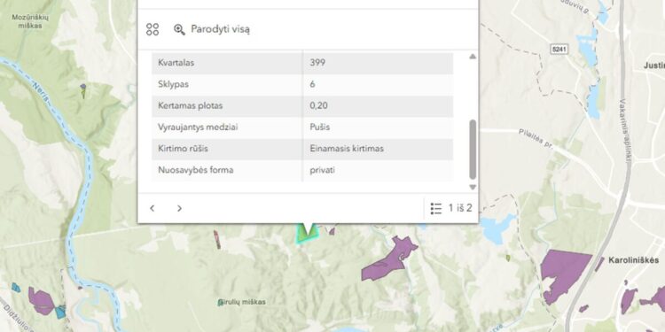Select the Kirtimo rūšis label
665x332 pixels.
183,149
